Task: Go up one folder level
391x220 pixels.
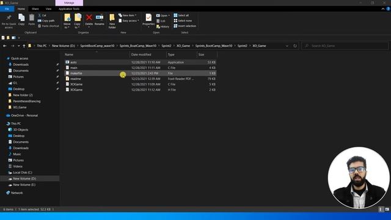Action: [24, 46]
